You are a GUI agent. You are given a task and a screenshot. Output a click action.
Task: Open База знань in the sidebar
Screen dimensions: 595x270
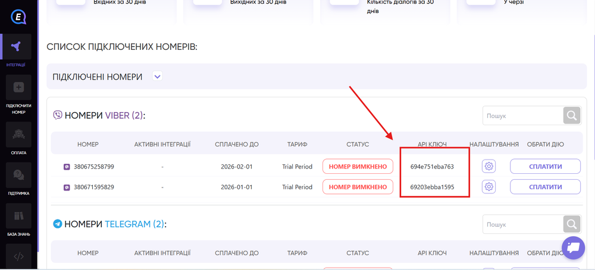pos(18,221)
